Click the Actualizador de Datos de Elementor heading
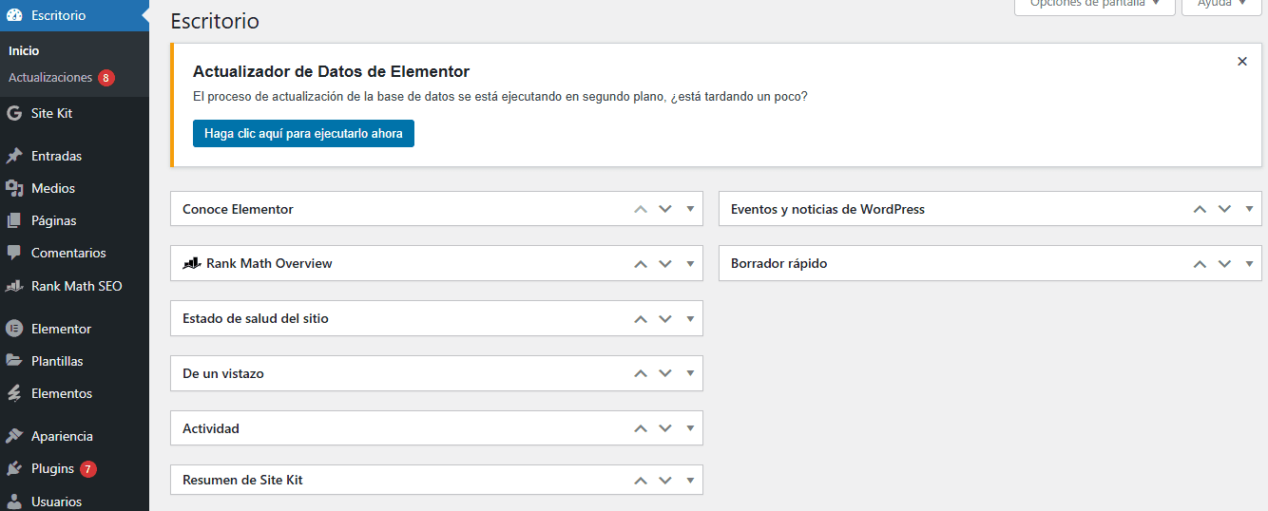 [x=331, y=71]
